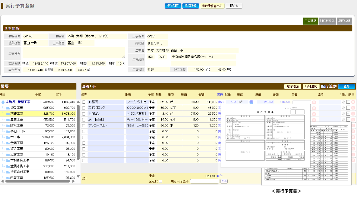Screen dimensions: 357x200
Task: Select root node 本町邸 新築工事 home icon
Action: coord(3,102)
